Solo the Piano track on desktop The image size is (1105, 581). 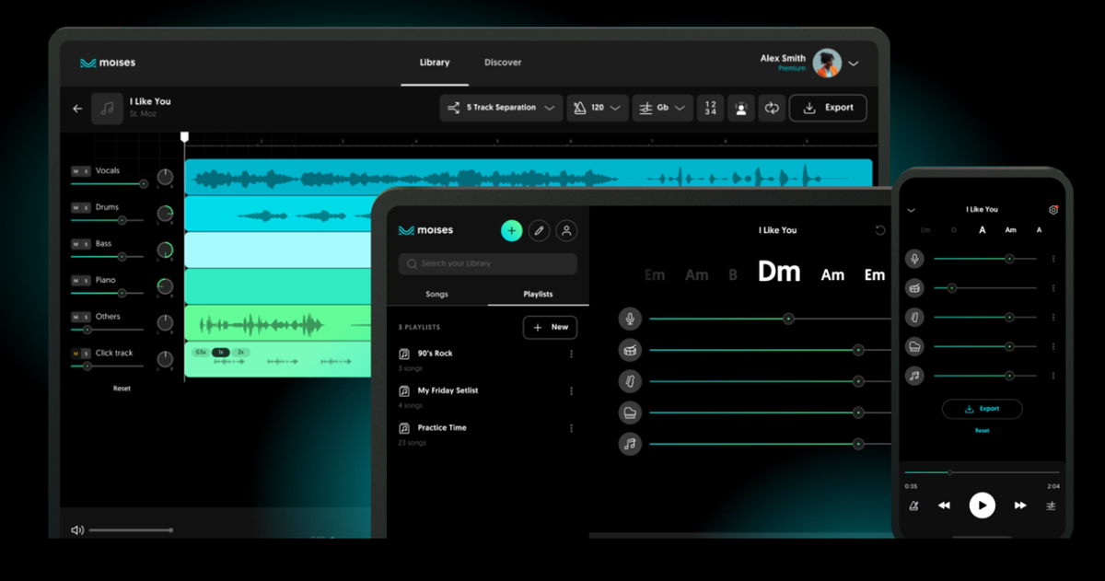pyautogui.click(x=86, y=281)
